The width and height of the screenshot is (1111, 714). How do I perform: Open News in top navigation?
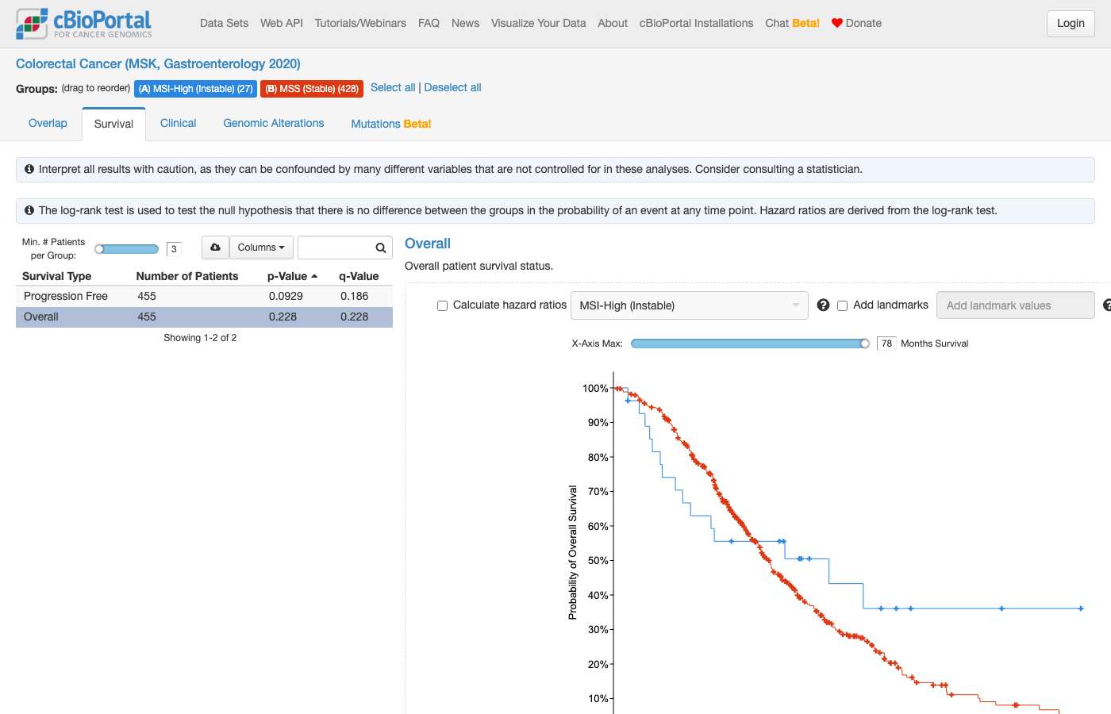point(465,23)
